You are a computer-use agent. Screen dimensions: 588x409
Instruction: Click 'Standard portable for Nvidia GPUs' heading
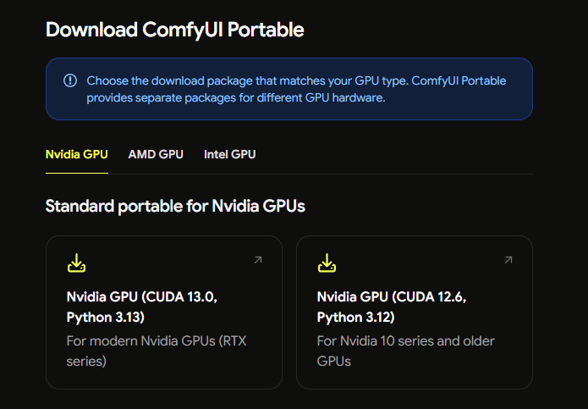(x=175, y=206)
